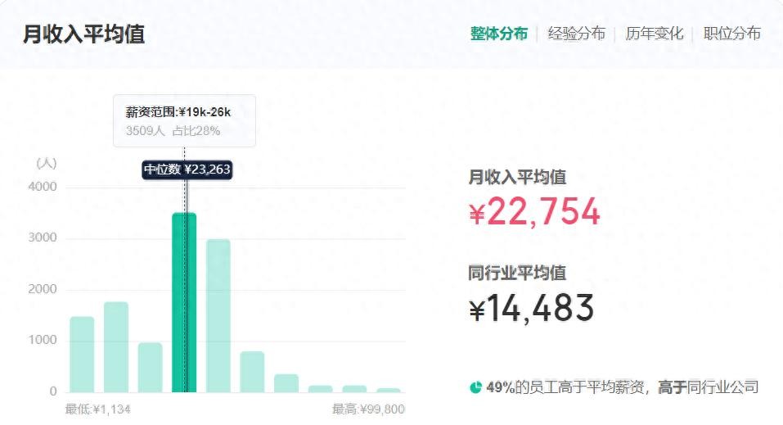Select the highlighted dark green 3509人 bar
The height and width of the screenshot is (425, 783).
[184, 303]
